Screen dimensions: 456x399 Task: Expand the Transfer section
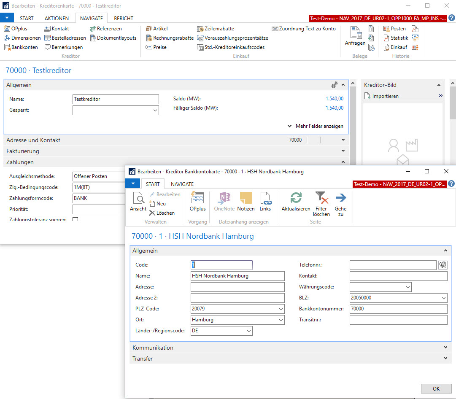point(290,359)
